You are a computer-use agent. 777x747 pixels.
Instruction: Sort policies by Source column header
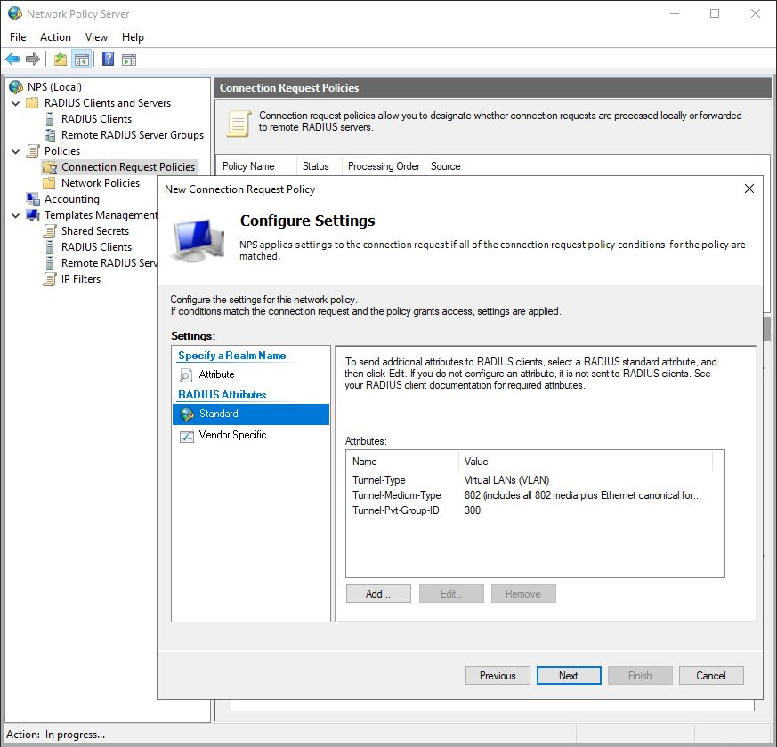590,166
